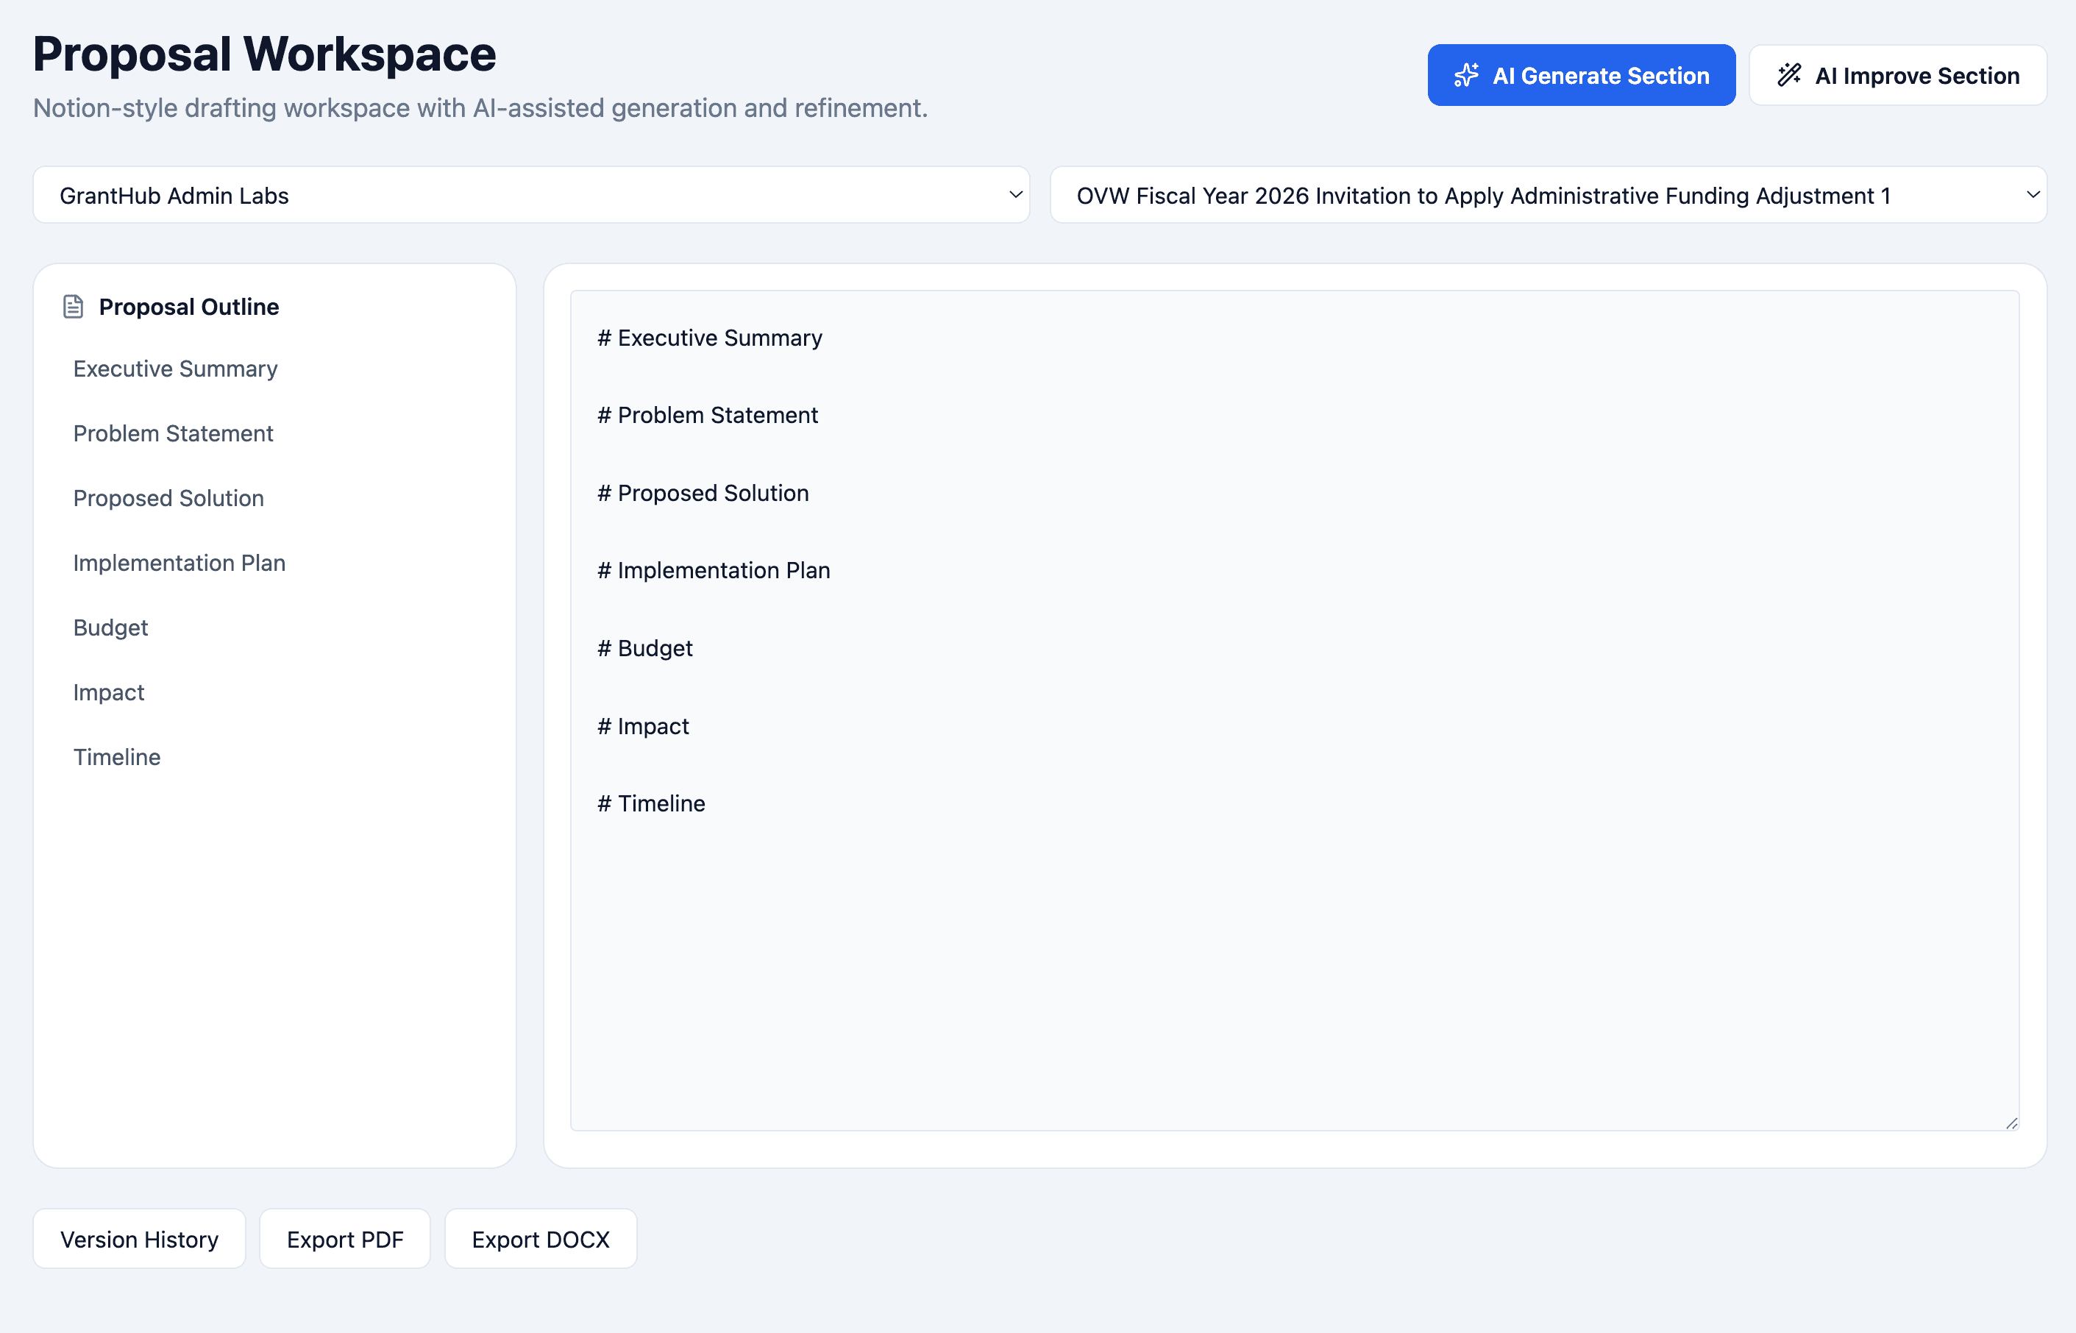
Task: Select the Impact outline item
Action: [109, 692]
